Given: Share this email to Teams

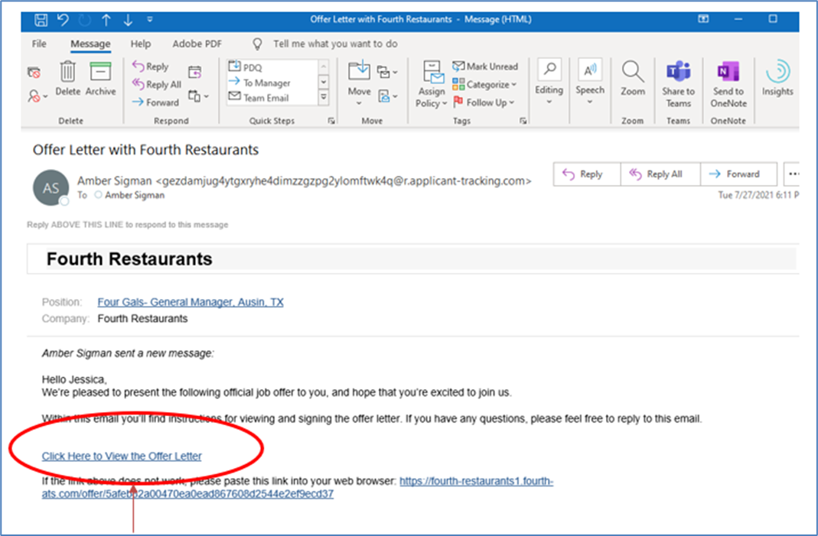Looking at the screenshot, I should tap(678, 84).
